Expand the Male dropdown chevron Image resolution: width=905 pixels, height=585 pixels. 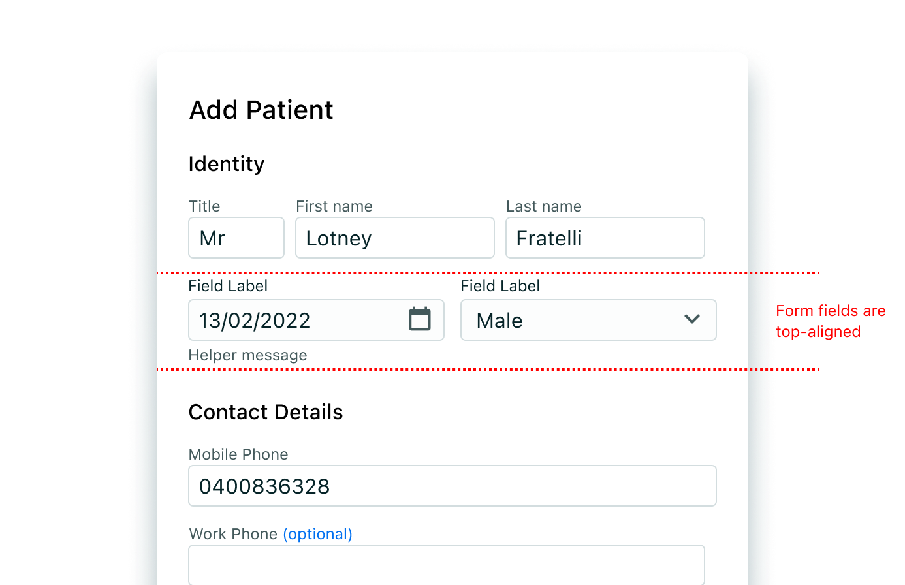point(692,319)
